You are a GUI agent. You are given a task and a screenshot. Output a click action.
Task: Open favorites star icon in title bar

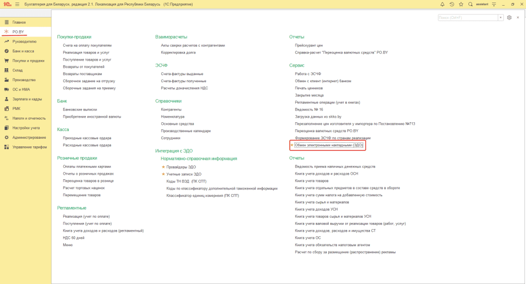461,4
